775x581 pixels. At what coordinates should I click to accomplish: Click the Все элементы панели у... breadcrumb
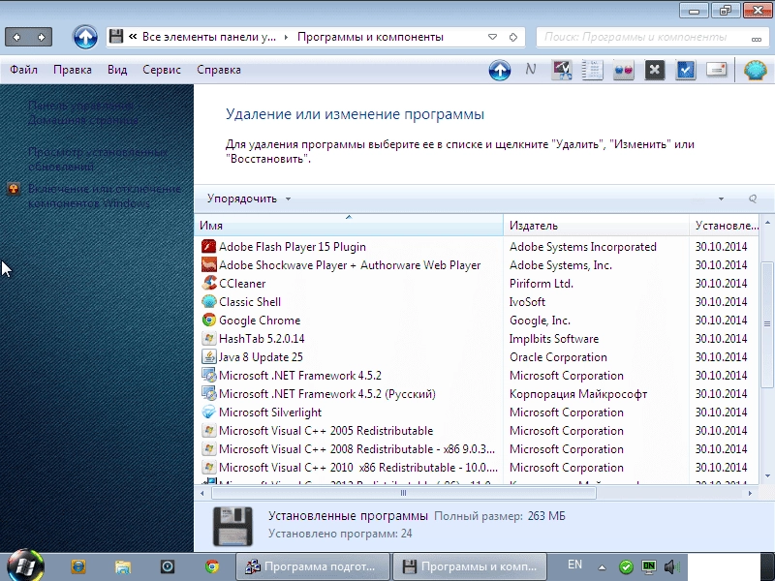[209, 37]
